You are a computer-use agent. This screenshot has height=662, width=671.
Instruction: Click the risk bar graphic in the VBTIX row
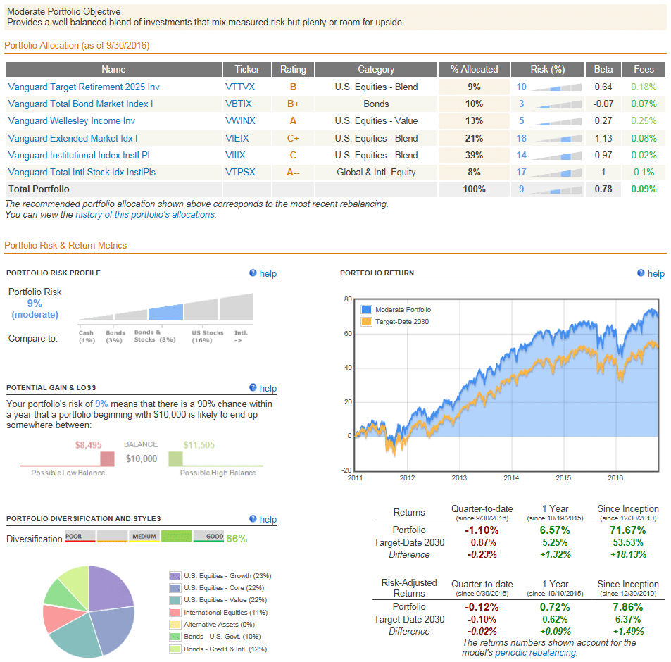556,104
